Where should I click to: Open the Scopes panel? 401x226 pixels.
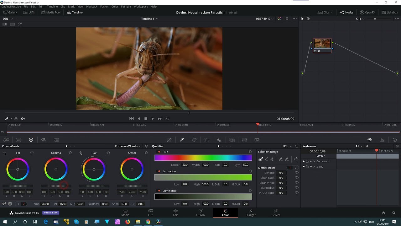(x=382, y=140)
